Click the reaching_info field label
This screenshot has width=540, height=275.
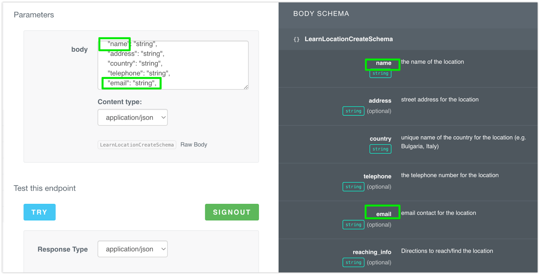(x=372, y=252)
